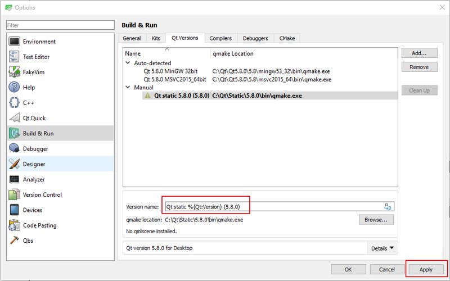Select the C++ braces icon
The height and width of the screenshot is (281, 450).
tap(15, 103)
